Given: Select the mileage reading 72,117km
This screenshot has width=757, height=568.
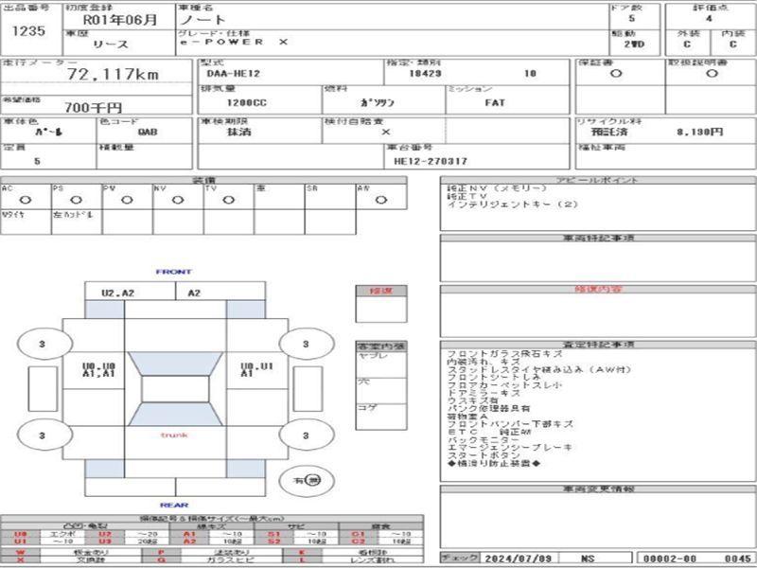Looking at the screenshot, I should coord(113,74).
